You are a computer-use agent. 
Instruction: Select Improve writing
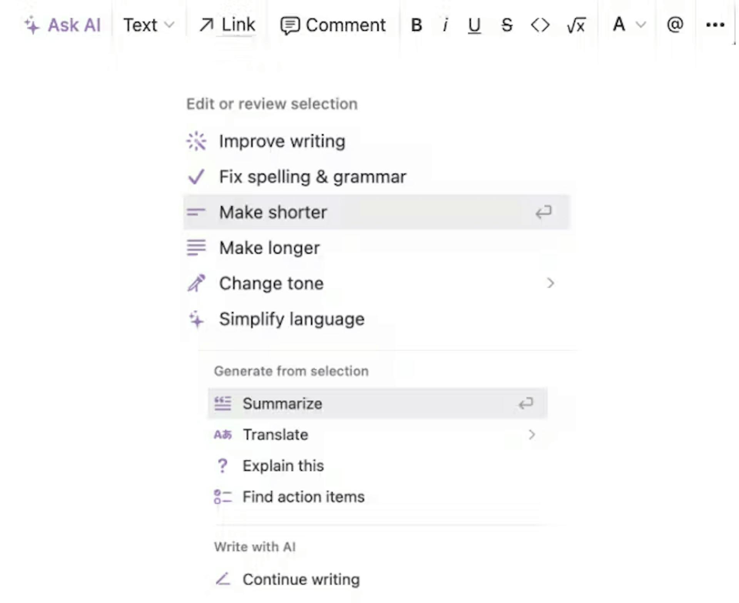(x=282, y=141)
